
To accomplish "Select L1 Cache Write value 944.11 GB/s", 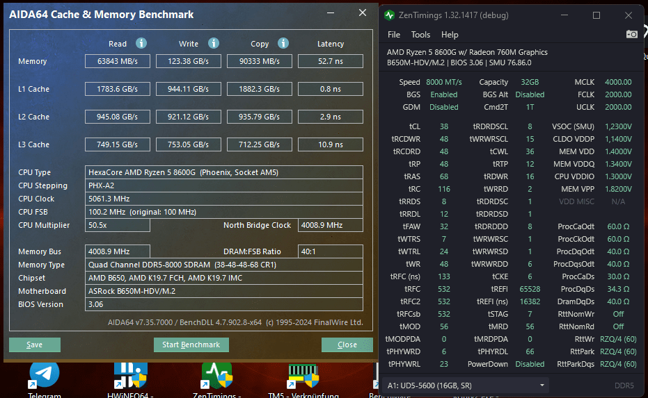I will point(189,89).
